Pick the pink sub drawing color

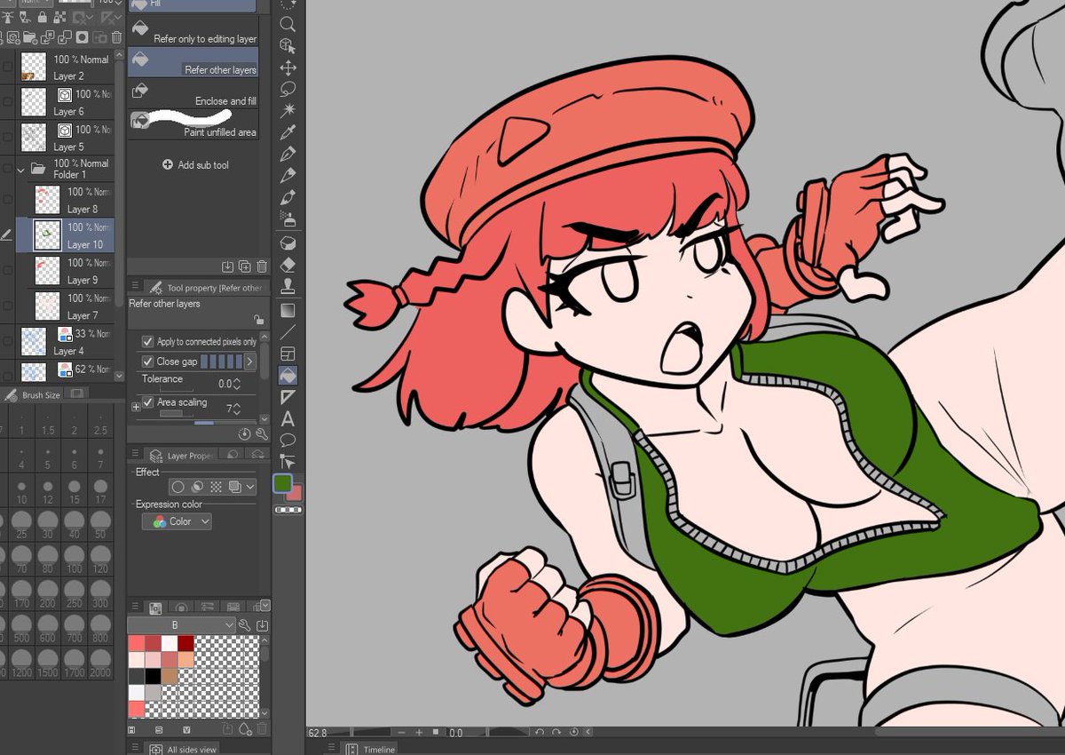pos(296,493)
